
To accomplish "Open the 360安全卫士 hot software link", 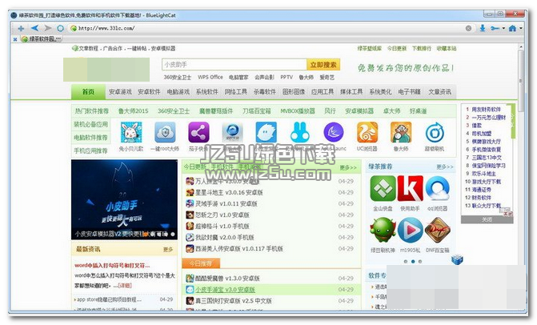I will 174,111.
